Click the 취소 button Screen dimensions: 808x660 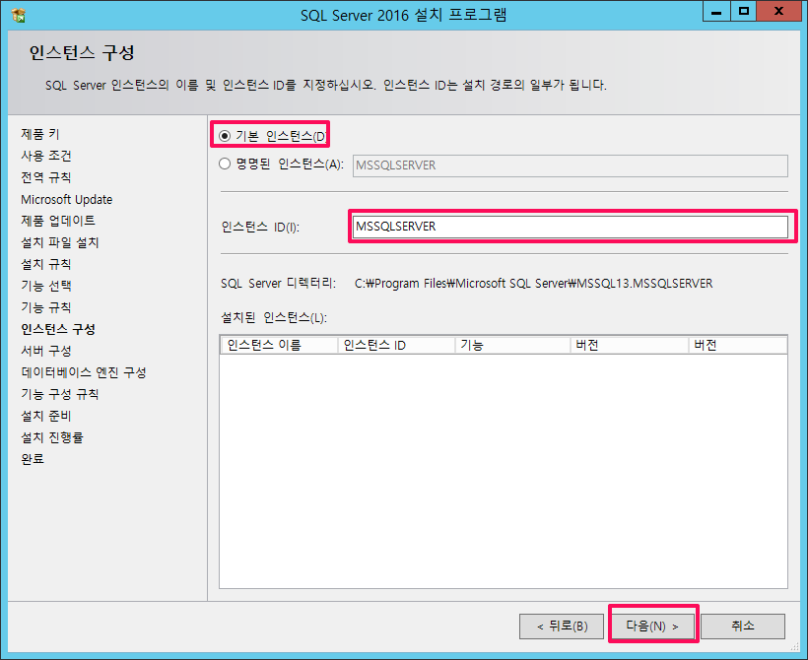tap(743, 626)
